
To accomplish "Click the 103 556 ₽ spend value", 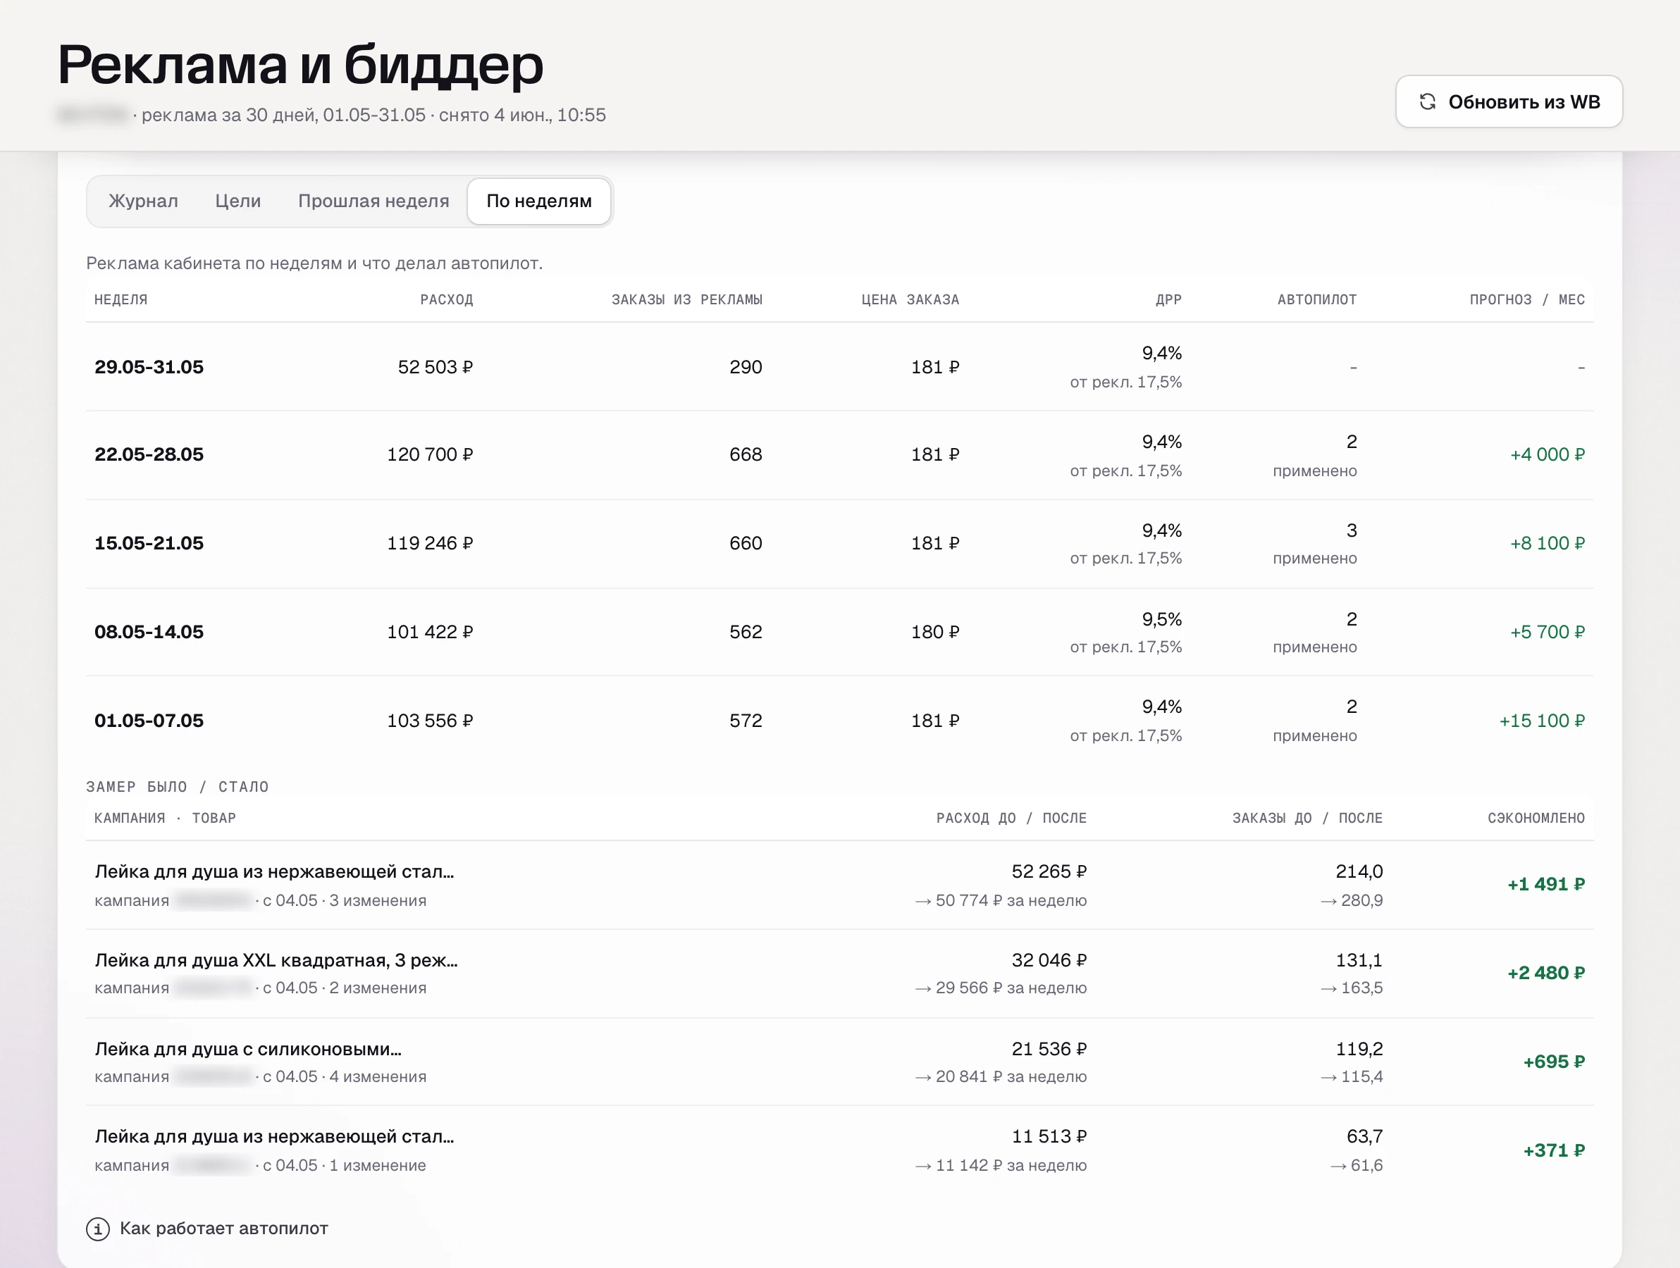I will point(430,721).
